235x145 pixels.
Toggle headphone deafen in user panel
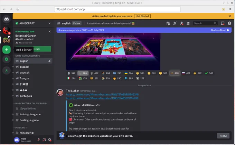(44, 140)
